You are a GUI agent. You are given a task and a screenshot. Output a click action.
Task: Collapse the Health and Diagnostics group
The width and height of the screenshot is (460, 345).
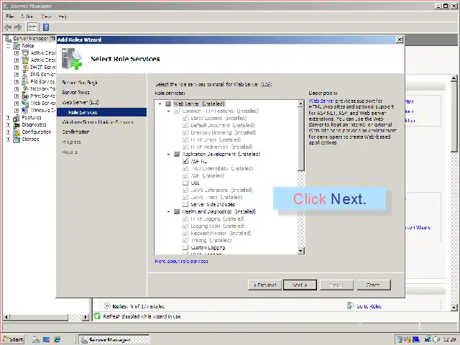click(x=168, y=211)
